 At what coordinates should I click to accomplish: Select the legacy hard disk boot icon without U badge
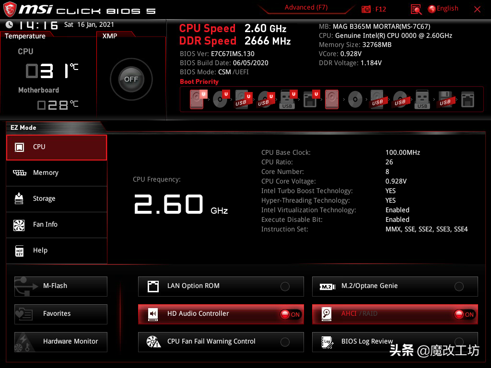[332, 99]
